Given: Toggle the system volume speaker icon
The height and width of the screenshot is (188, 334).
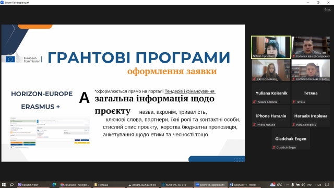Looking at the screenshot, I should click(x=303, y=184).
